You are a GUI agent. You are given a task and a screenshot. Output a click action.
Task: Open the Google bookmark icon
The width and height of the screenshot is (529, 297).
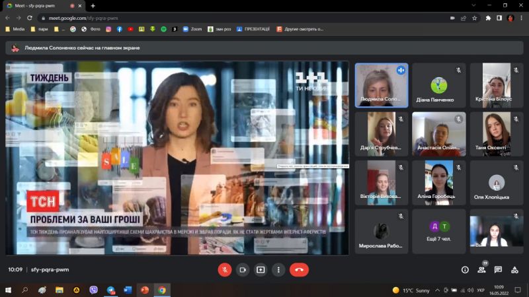[73, 29]
